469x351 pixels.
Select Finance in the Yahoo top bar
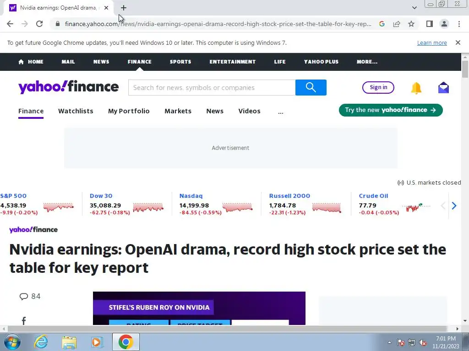139,62
